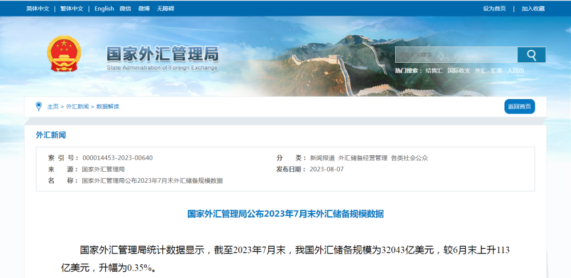Click 设为首页 in the top bar
571x278 pixels.
click(494, 9)
